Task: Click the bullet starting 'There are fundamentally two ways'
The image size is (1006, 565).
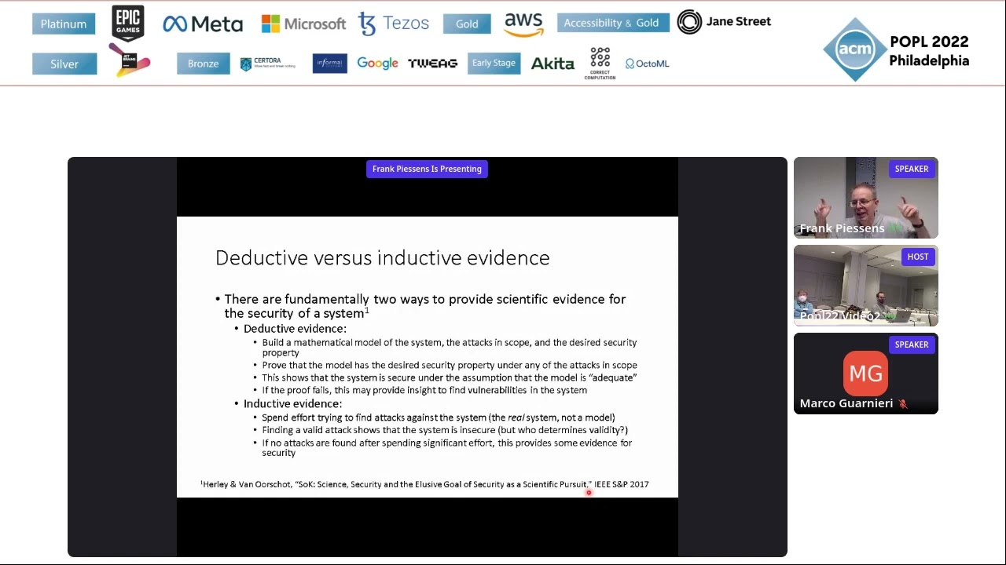Action: point(425,306)
